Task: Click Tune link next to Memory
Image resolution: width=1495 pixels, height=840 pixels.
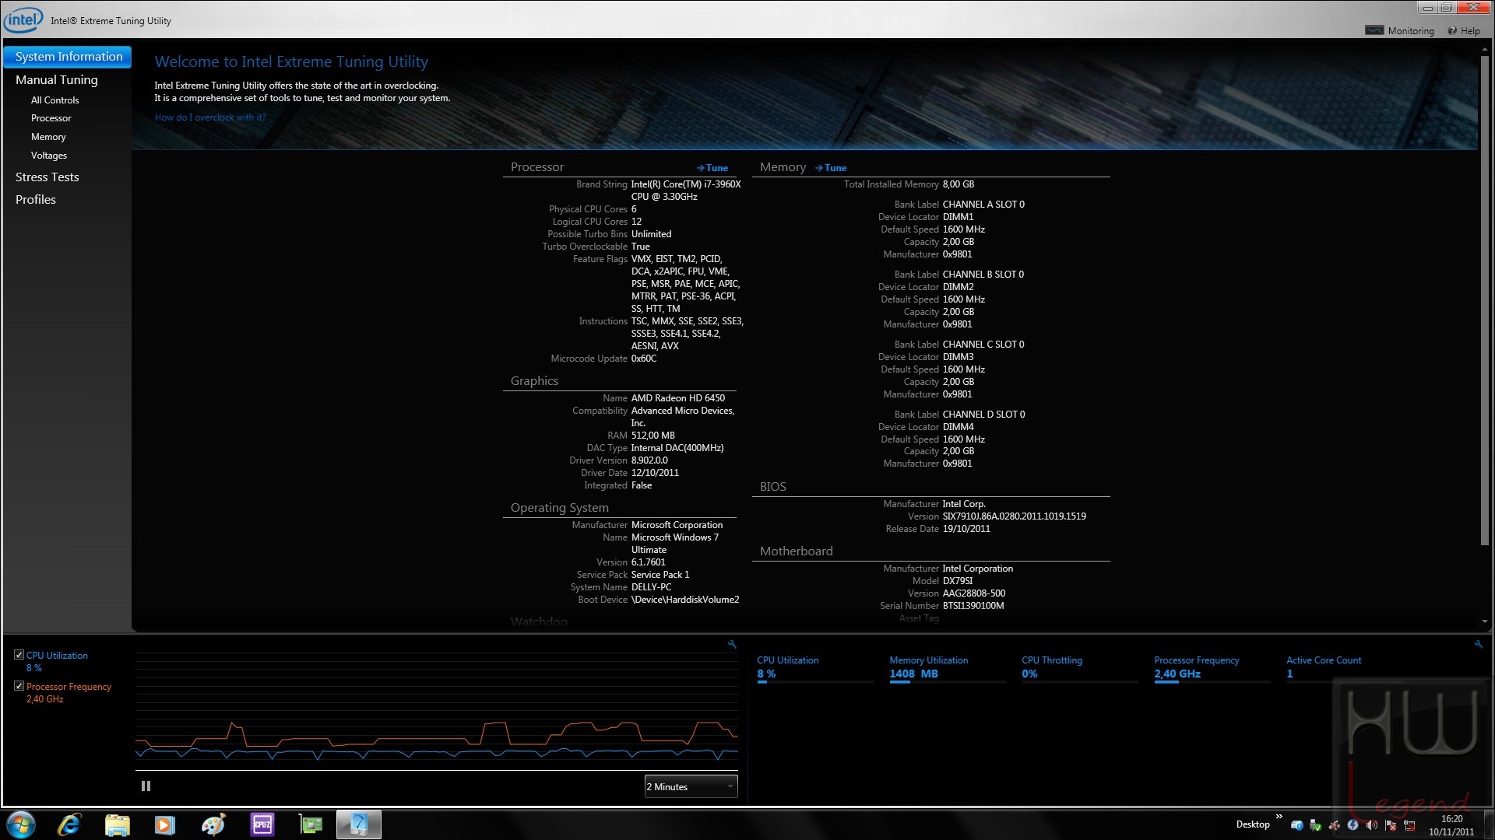Action: [831, 168]
